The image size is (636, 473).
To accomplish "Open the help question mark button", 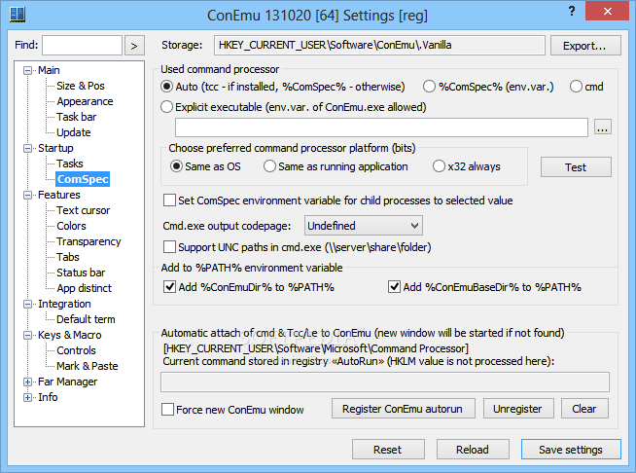I will pyautogui.click(x=572, y=11).
